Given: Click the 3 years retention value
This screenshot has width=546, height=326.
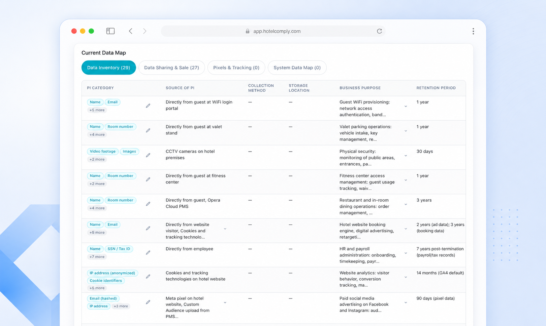Looking at the screenshot, I should [x=424, y=200].
